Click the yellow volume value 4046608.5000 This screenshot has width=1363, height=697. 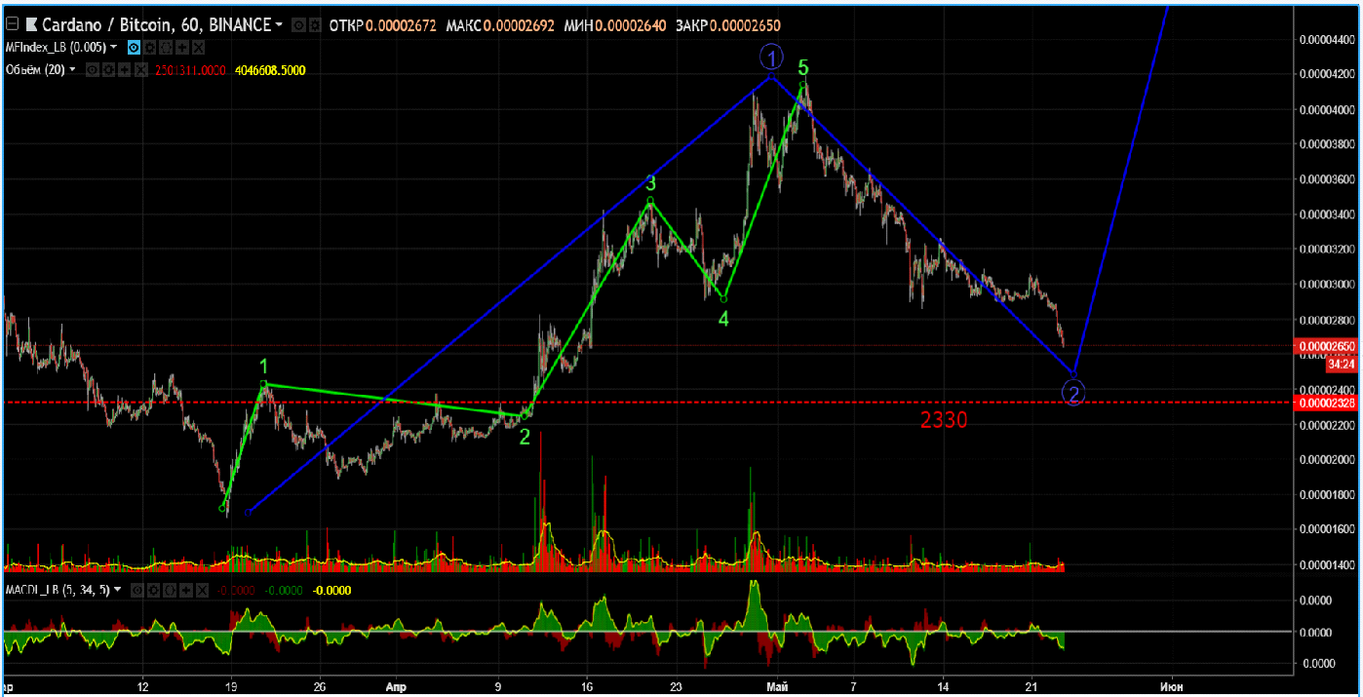[270, 70]
